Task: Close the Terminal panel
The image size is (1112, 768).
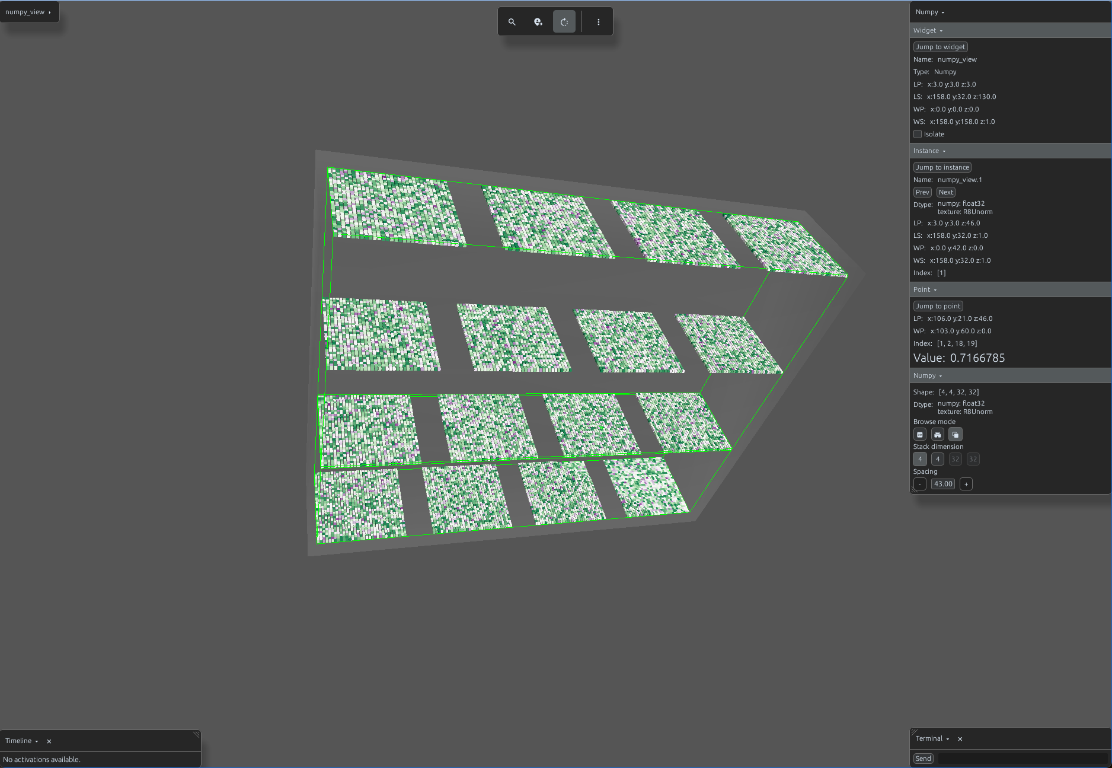Action: click(960, 739)
